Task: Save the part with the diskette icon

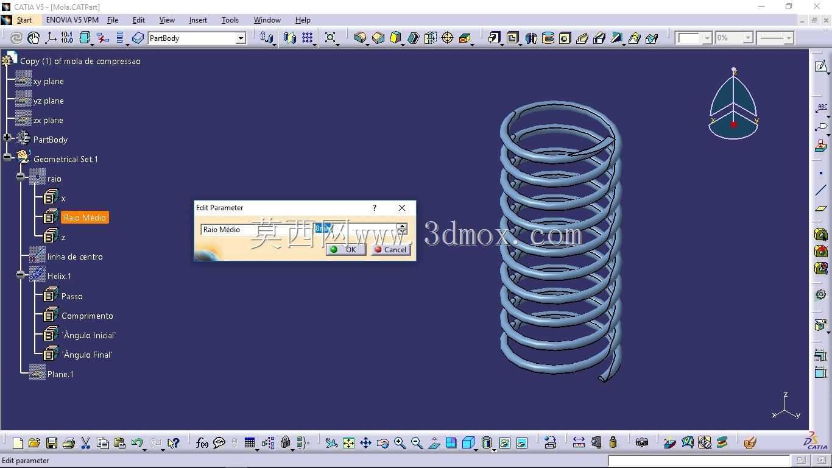Action: (52, 443)
